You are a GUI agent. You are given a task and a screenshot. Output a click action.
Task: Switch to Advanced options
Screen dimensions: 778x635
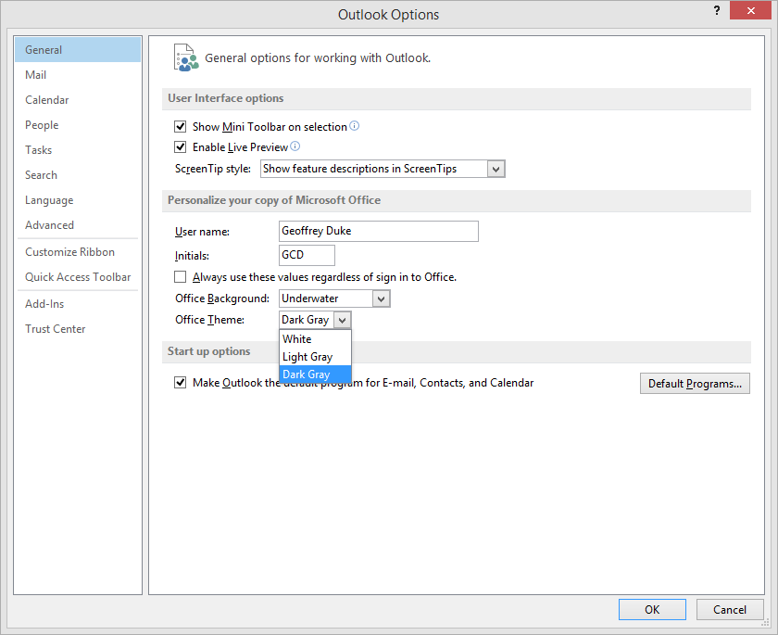(x=78, y=225)
